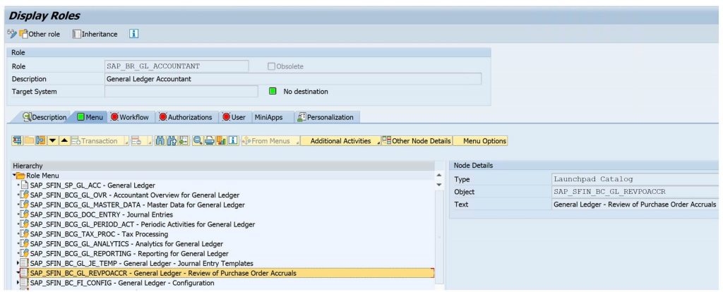Open the Other role button
This screenshot has width=723, height=292.
point(40,34)
